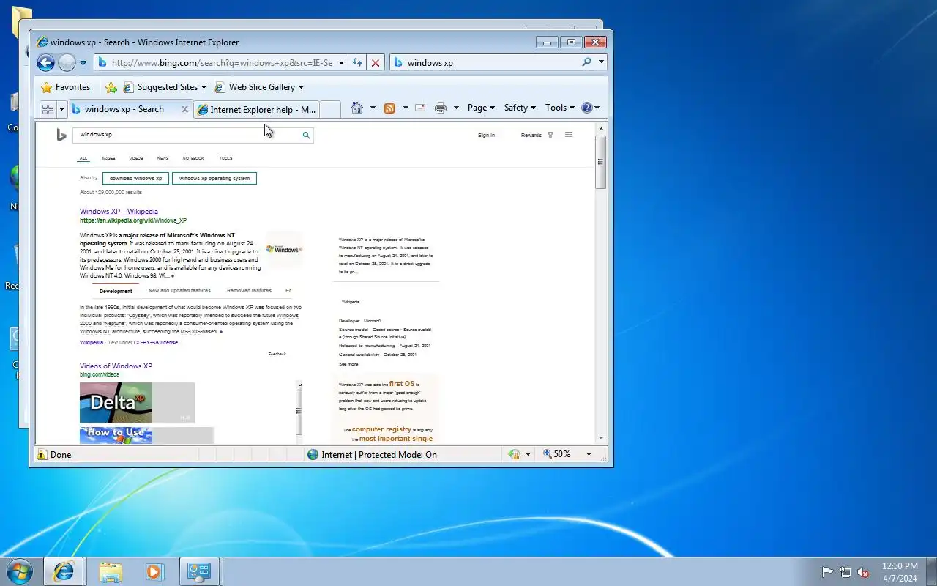
Task: Open the Help question mark menu
Action: 590,108
